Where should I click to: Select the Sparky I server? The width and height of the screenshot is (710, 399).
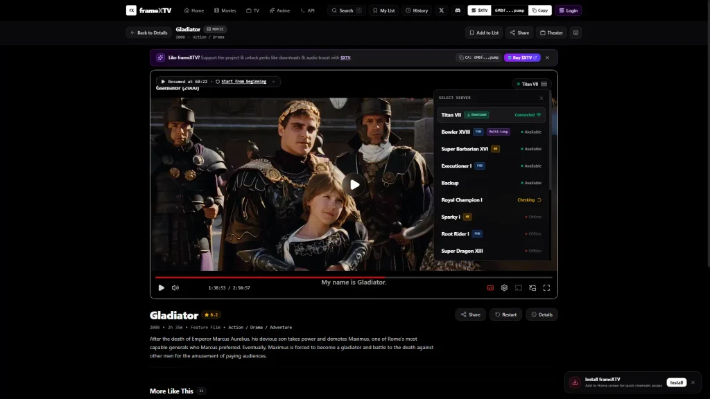[x=492, y=217]
